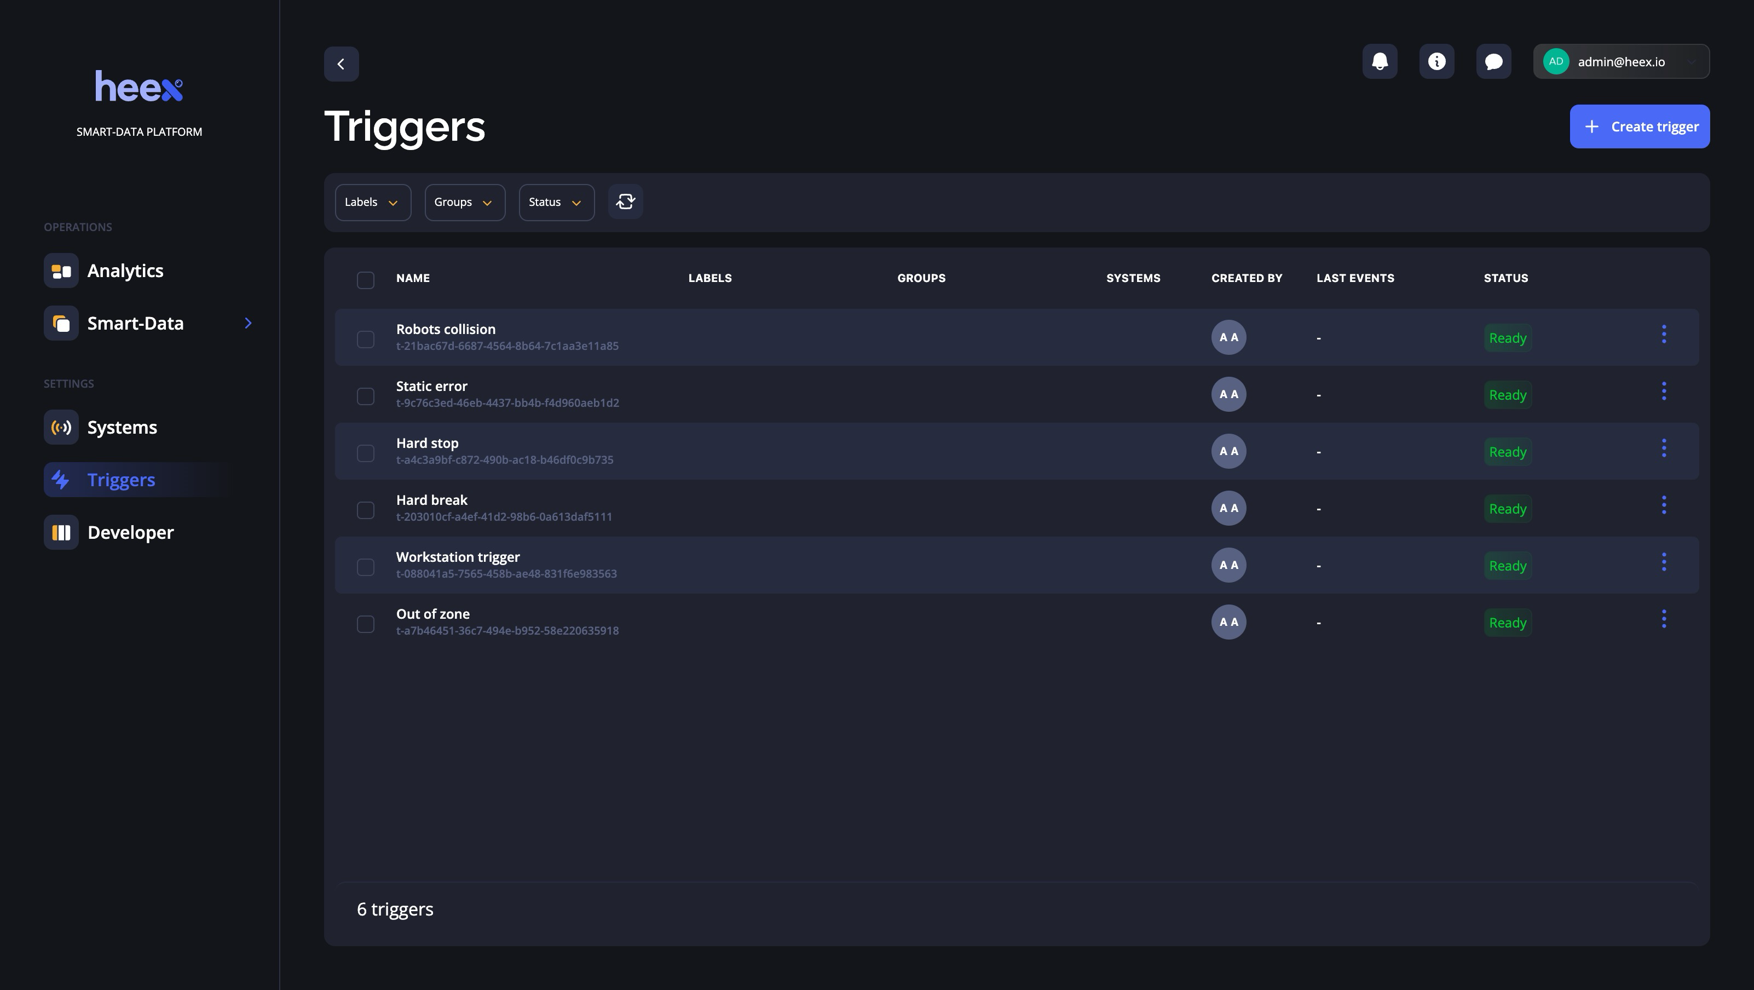Go to Analytics in sidebar

tap(125, 271)
